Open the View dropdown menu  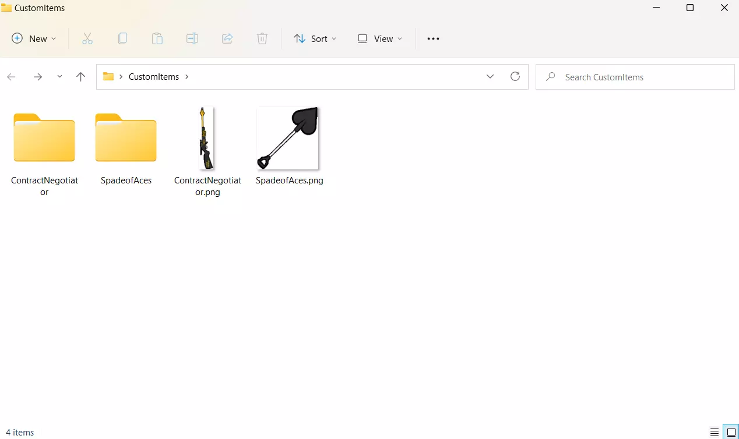pos(380,38)
